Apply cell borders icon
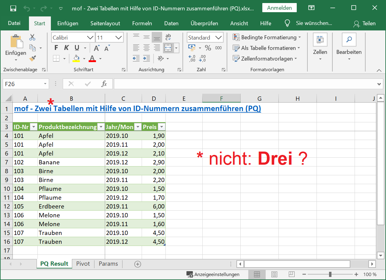386x280 pixels. [x=56, y=58]
